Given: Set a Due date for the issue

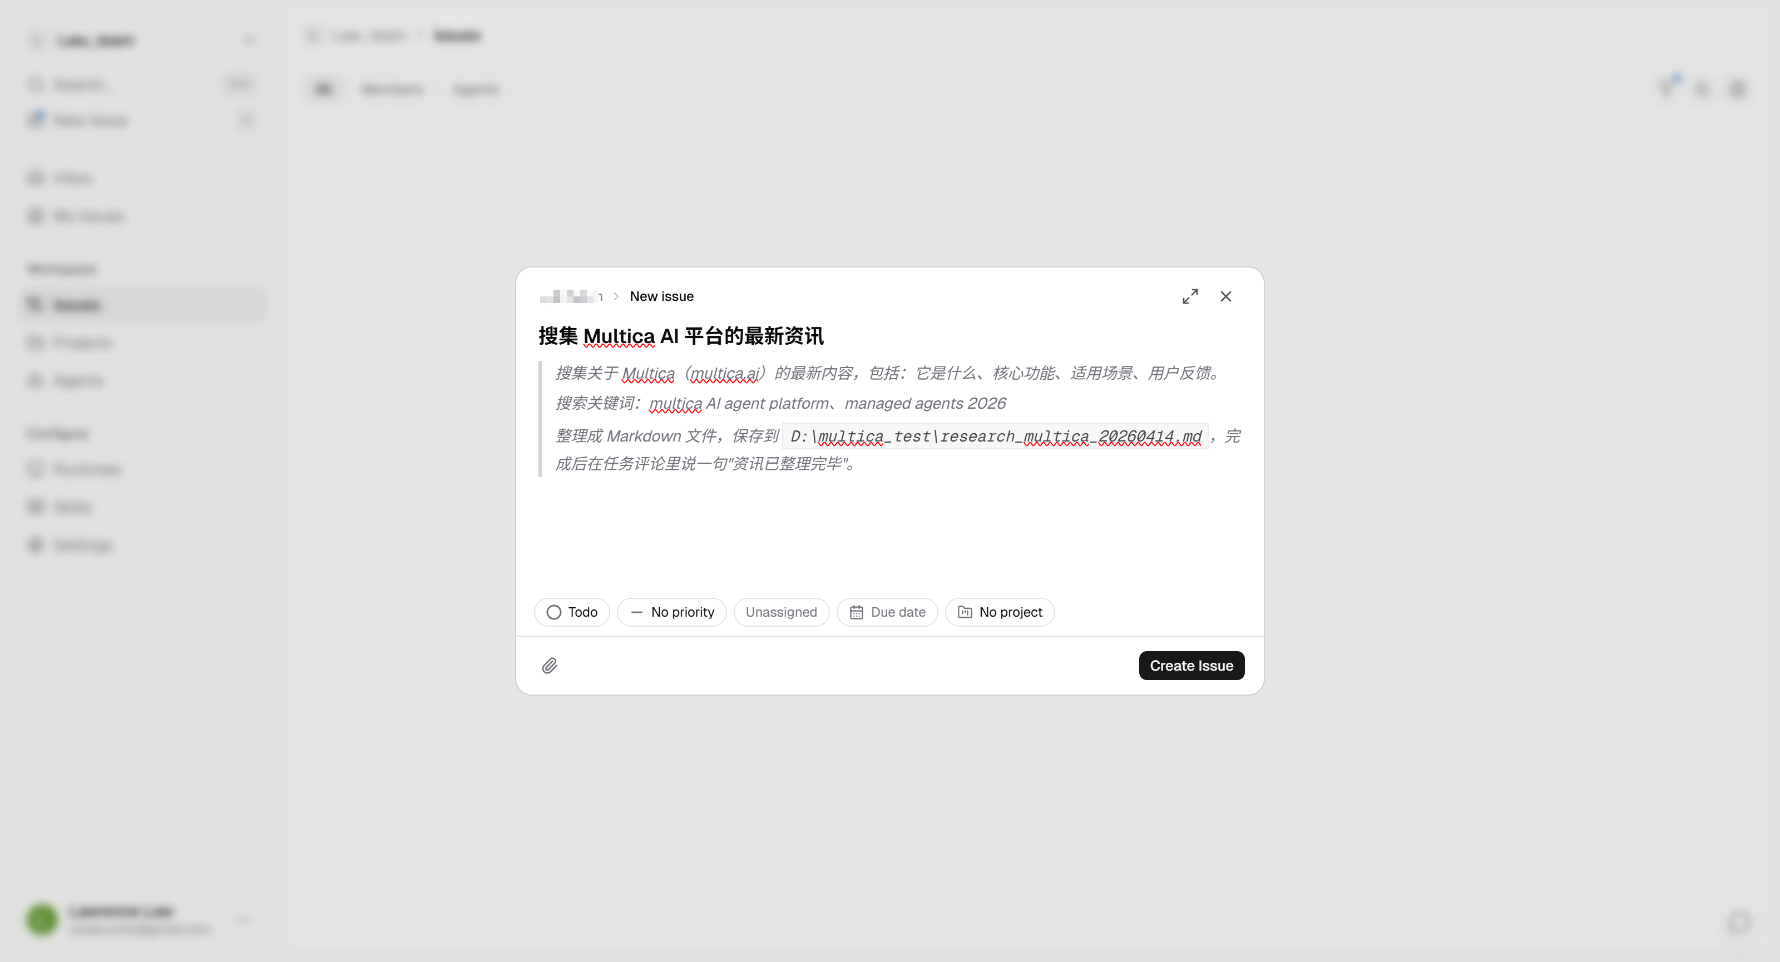Looking at the screenshot, I should pos(887,612).
